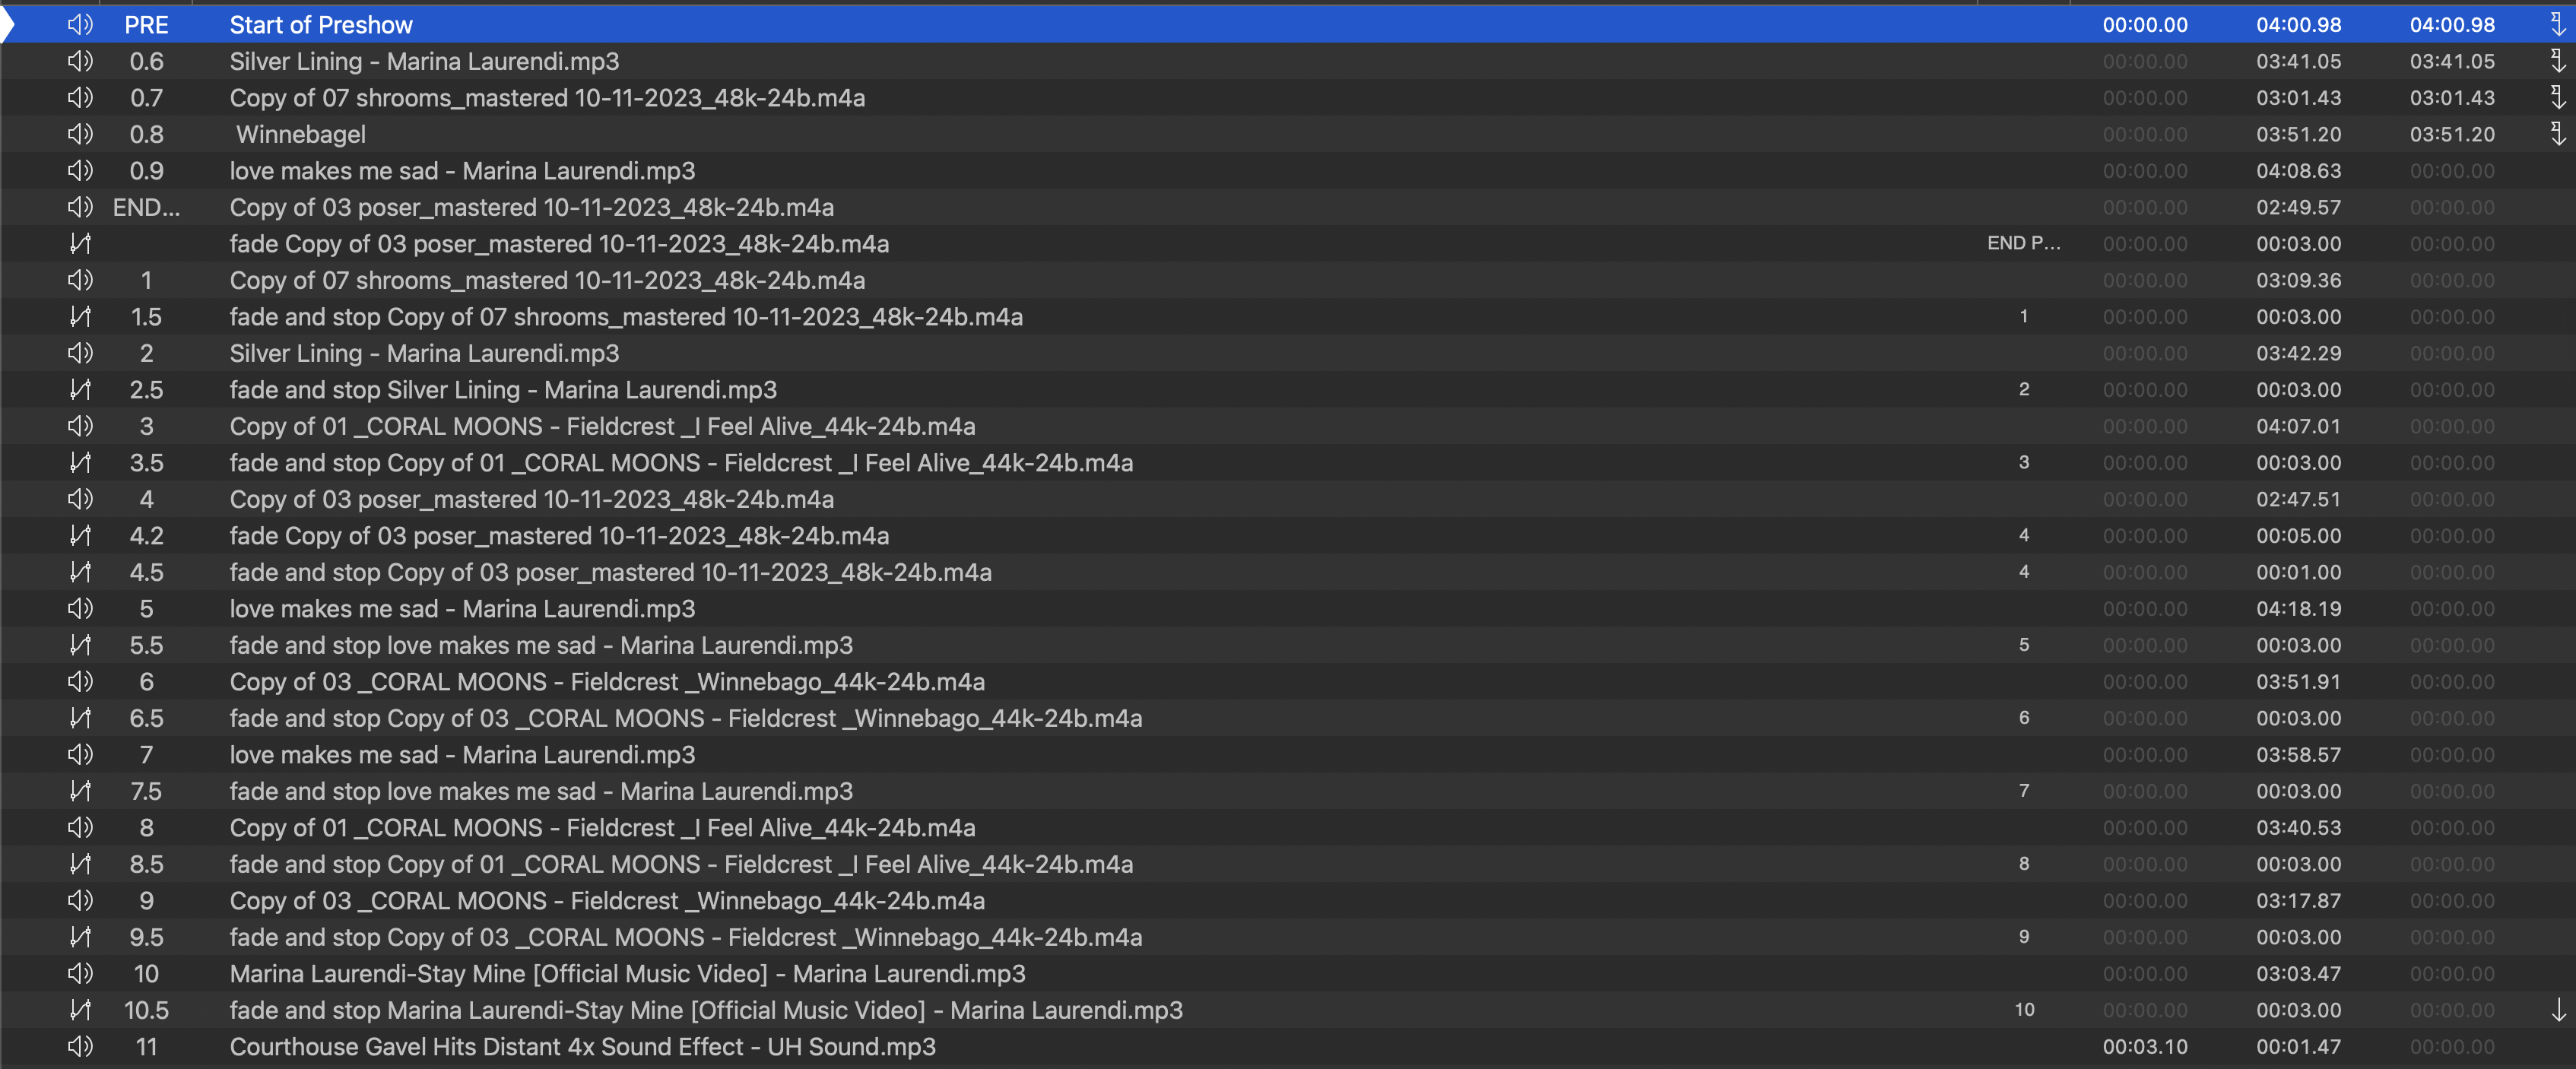
Task: Click the post-wait 04:00.98 on Start of Preshow
Action: 2451,25
